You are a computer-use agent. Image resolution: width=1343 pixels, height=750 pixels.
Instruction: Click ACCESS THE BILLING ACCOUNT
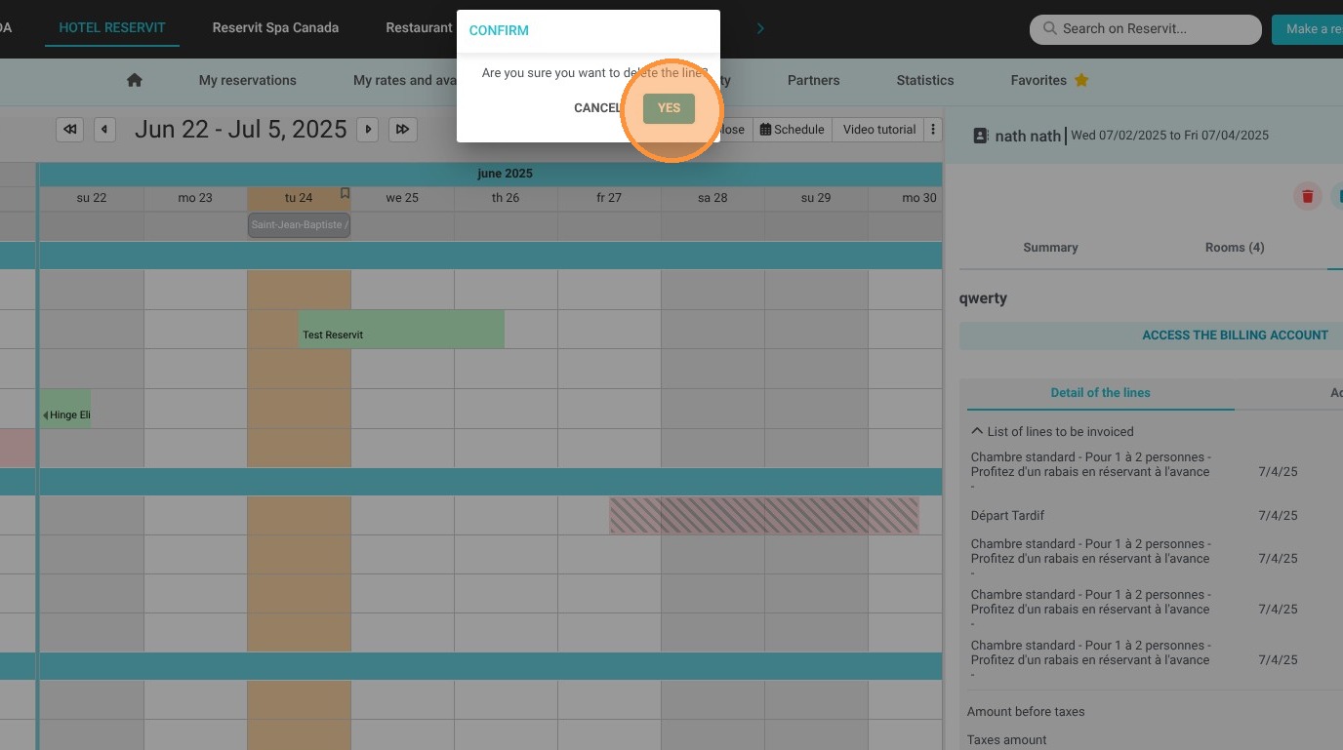1235,335
